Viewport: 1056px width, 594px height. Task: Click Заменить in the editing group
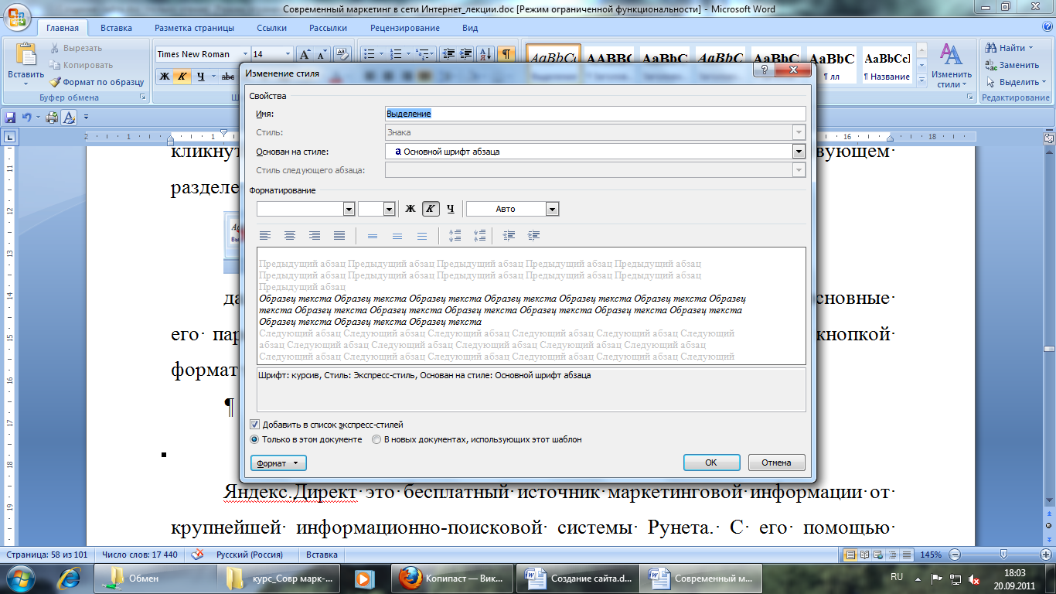[x=1012, y=65]
